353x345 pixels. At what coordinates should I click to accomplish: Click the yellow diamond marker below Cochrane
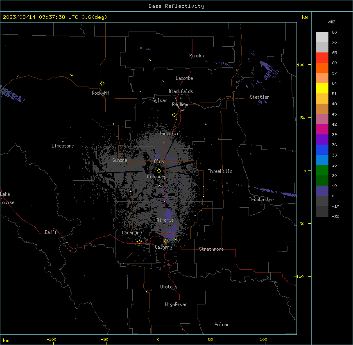[139, 242]
